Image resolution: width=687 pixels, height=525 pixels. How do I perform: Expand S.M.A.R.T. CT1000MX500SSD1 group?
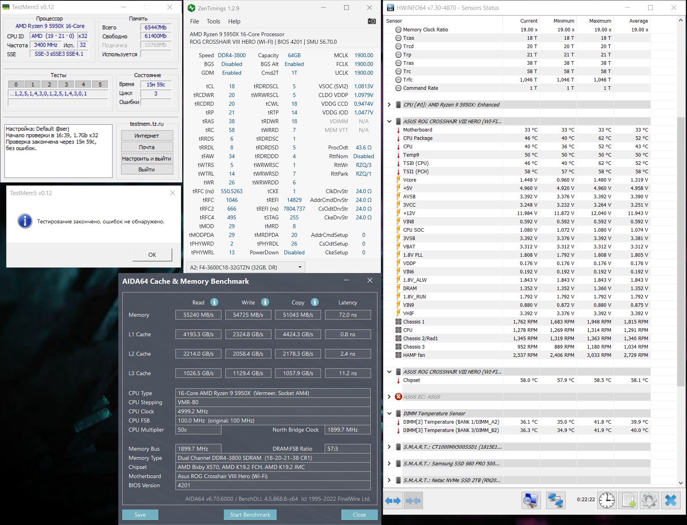pyautogui.click(x=389, y=447)
